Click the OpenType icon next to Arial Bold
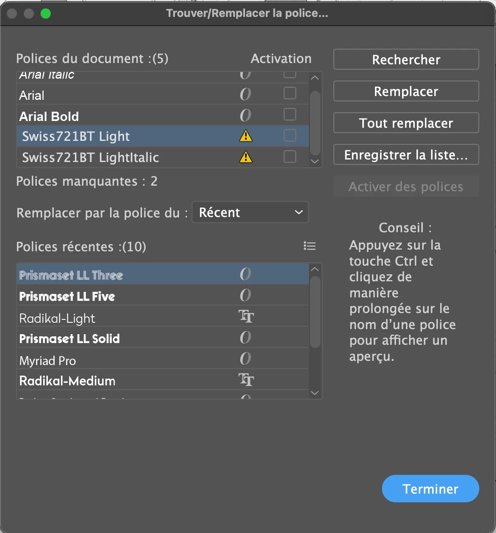 pos(245,115)
